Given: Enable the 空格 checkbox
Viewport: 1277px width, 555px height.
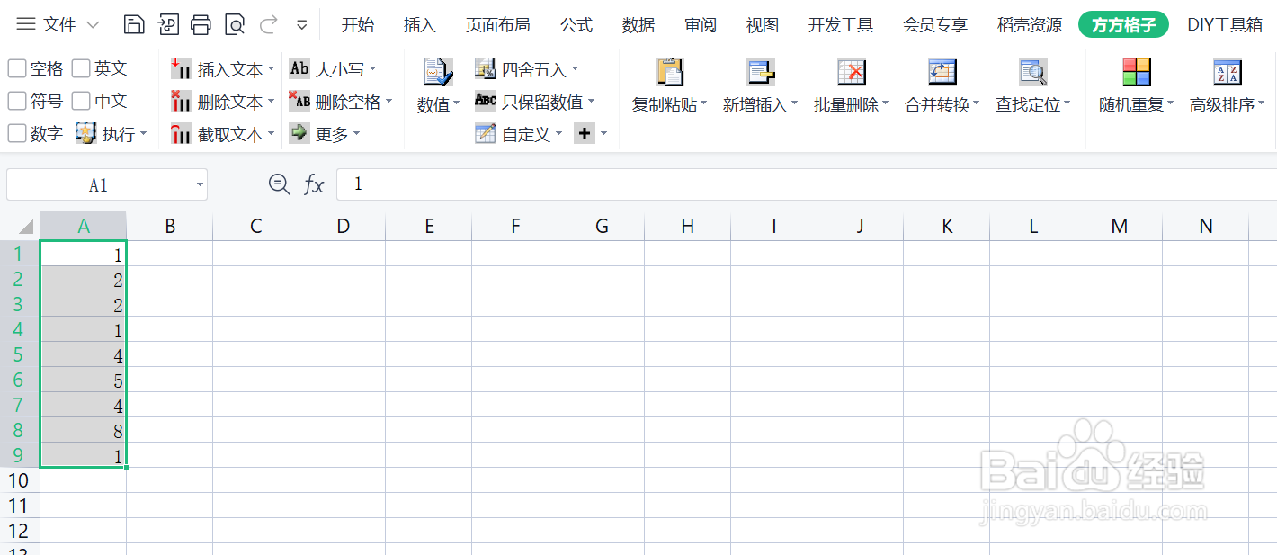Looking at the screenshot, I should click(17, 68).
